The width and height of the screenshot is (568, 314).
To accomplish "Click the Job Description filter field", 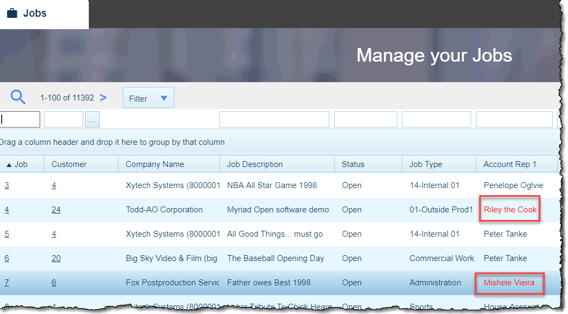I will click(274, 119).
